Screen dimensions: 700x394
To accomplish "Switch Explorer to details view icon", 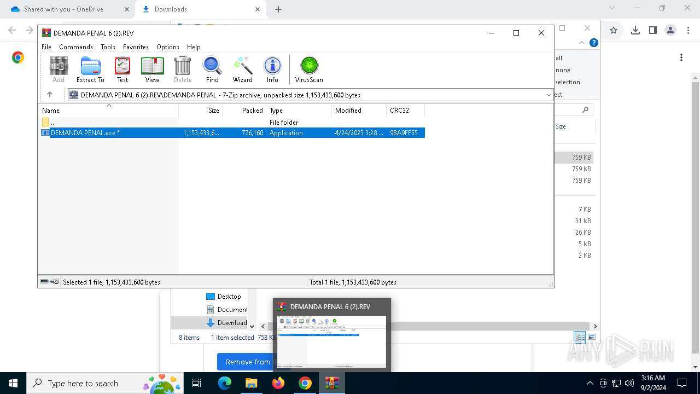I will click(x=580, y=338).
